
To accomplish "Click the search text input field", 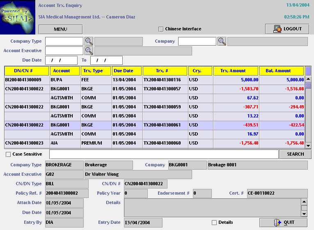I will [163, 154].
